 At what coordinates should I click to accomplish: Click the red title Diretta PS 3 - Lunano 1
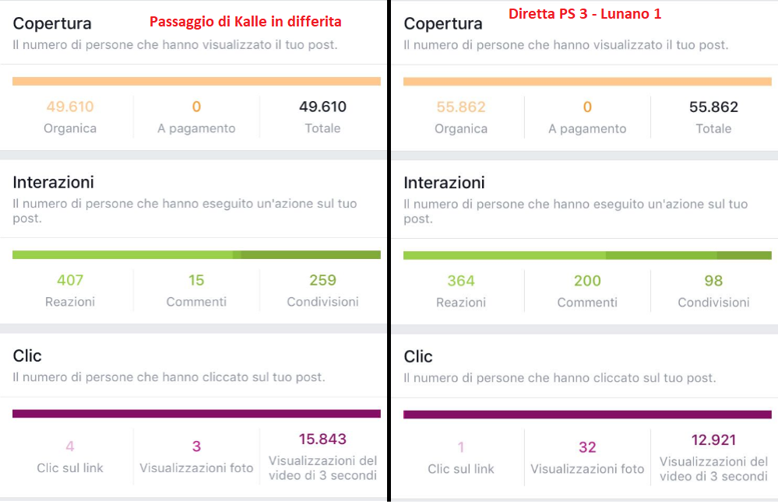(x=585, y=14)
